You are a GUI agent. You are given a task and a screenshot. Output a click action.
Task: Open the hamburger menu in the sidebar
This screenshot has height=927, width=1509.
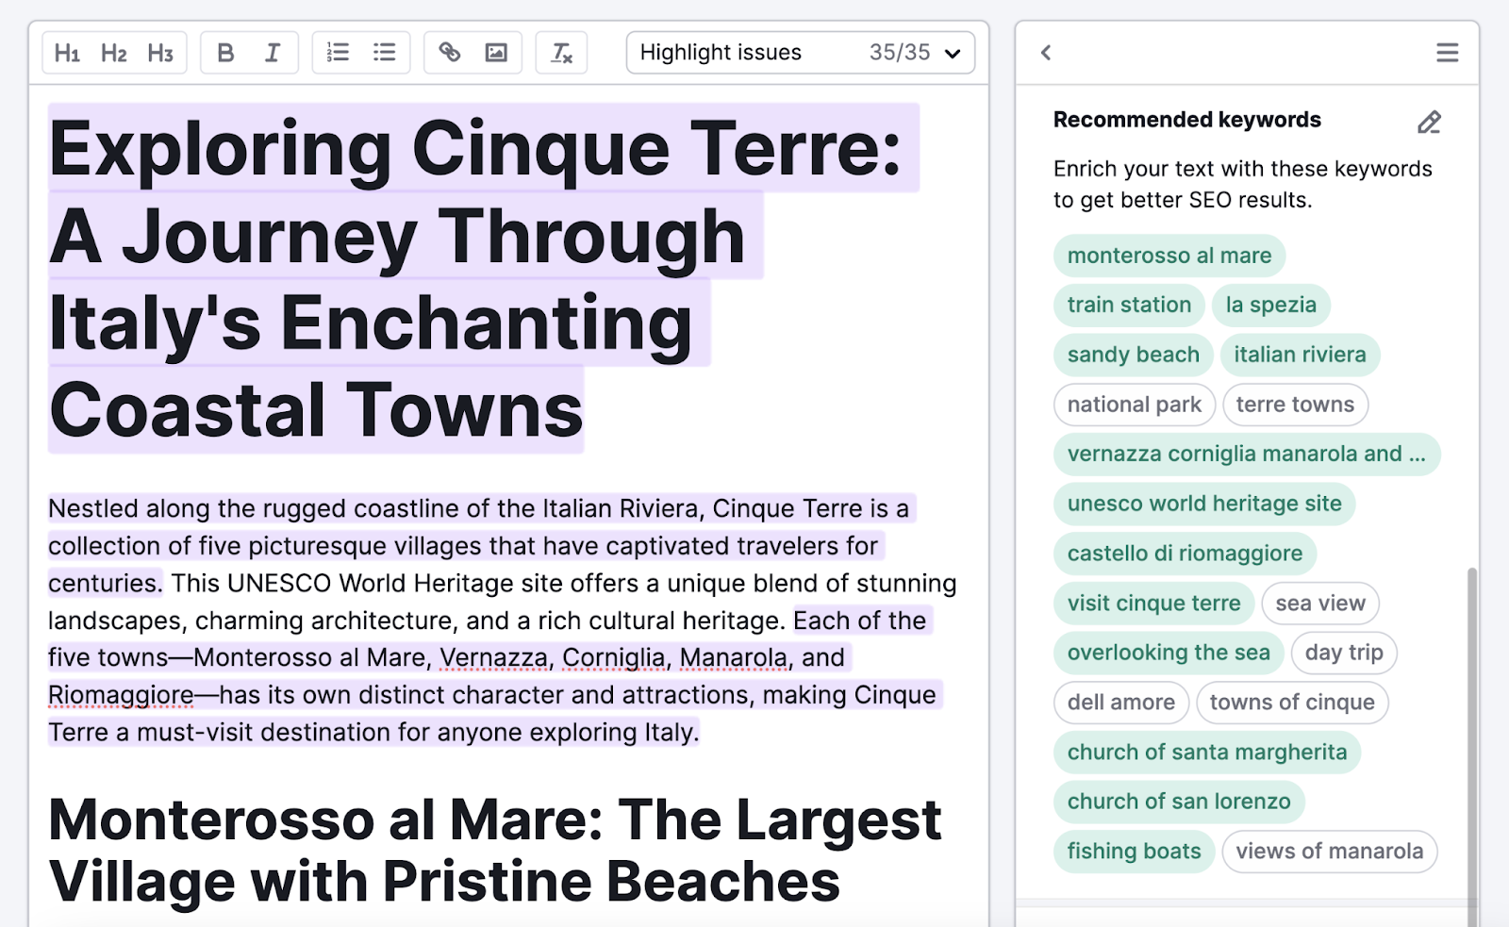coord(1447,53)
